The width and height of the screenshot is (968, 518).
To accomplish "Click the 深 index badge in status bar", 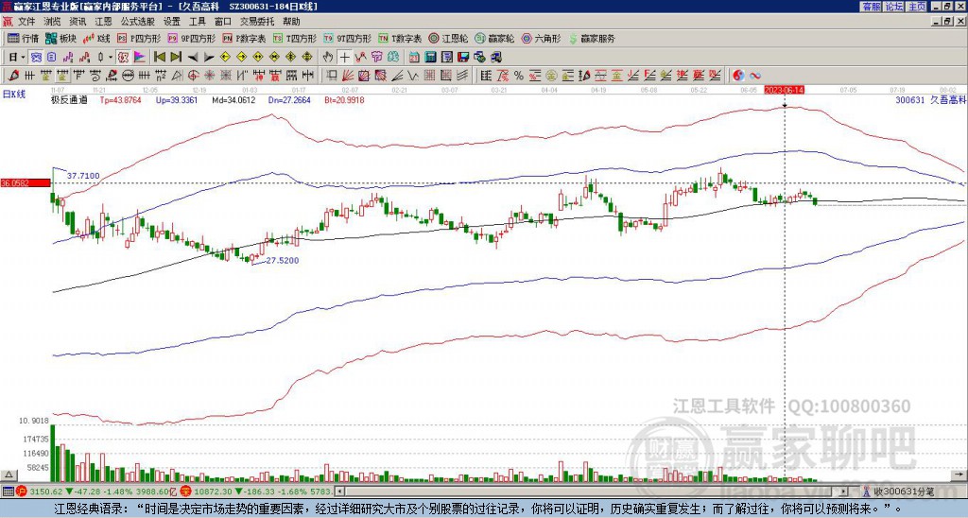I will click(188, 492).
